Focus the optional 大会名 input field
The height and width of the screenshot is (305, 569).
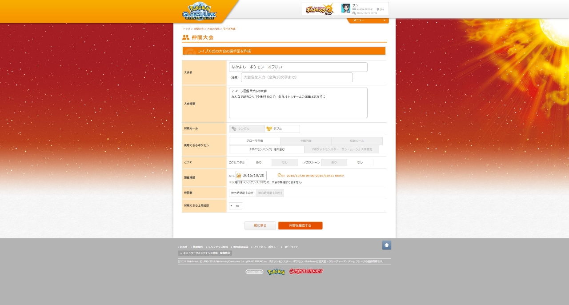pyautogui.click(x=297, y=77)
